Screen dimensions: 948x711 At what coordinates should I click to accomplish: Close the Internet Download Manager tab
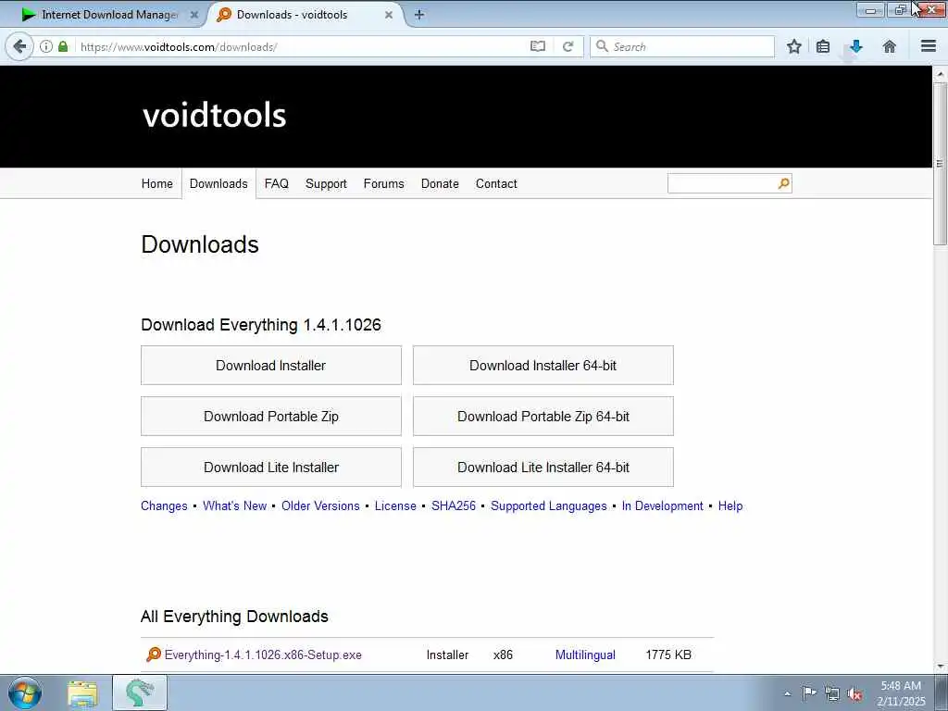click(x=194, y=15)
